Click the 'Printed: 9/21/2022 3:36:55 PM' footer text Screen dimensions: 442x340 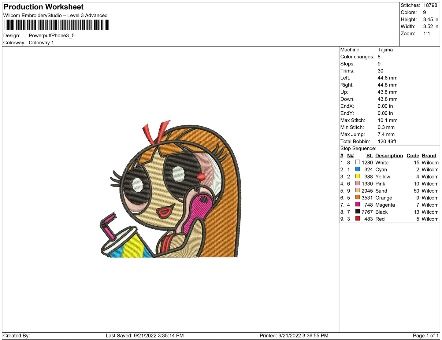click(x=294, y=336)
